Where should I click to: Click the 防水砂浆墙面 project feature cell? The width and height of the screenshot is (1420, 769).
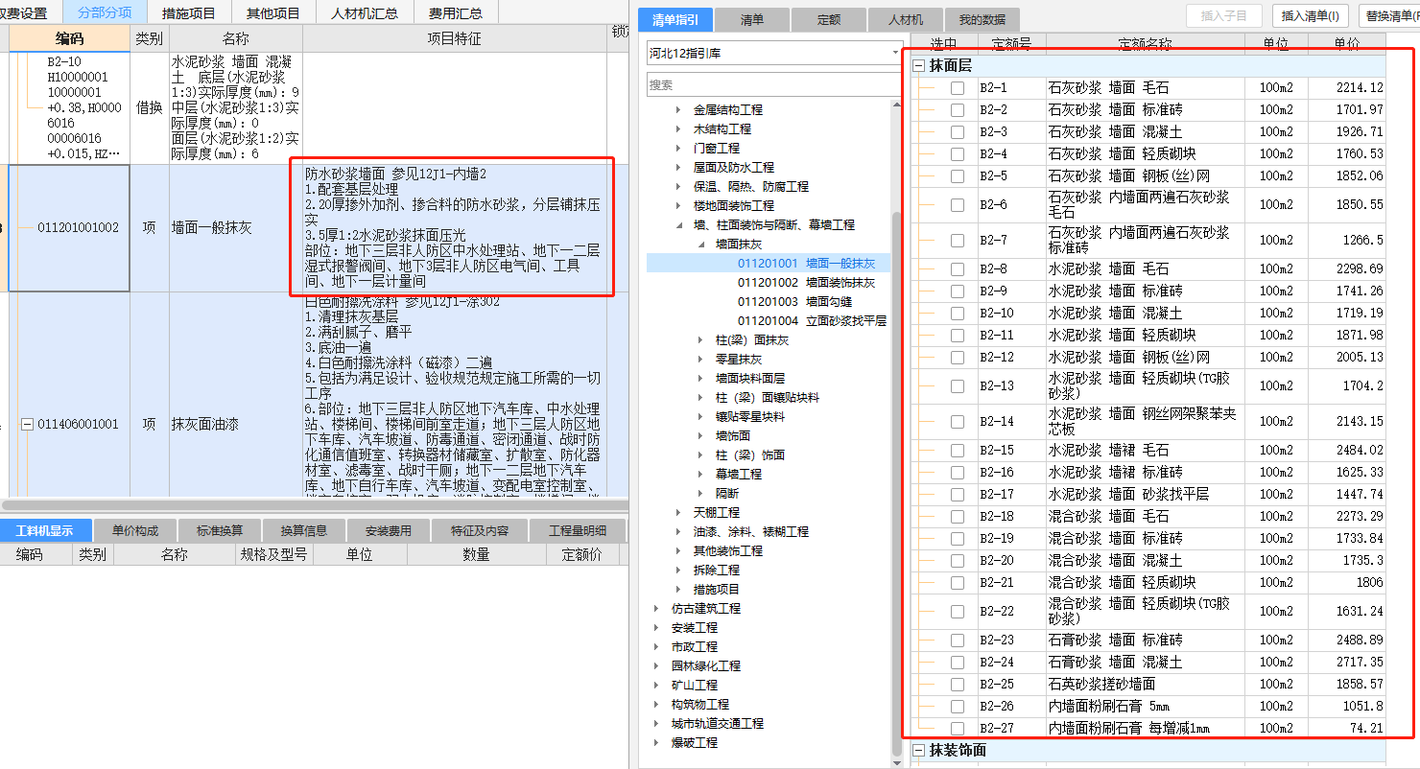457,228
